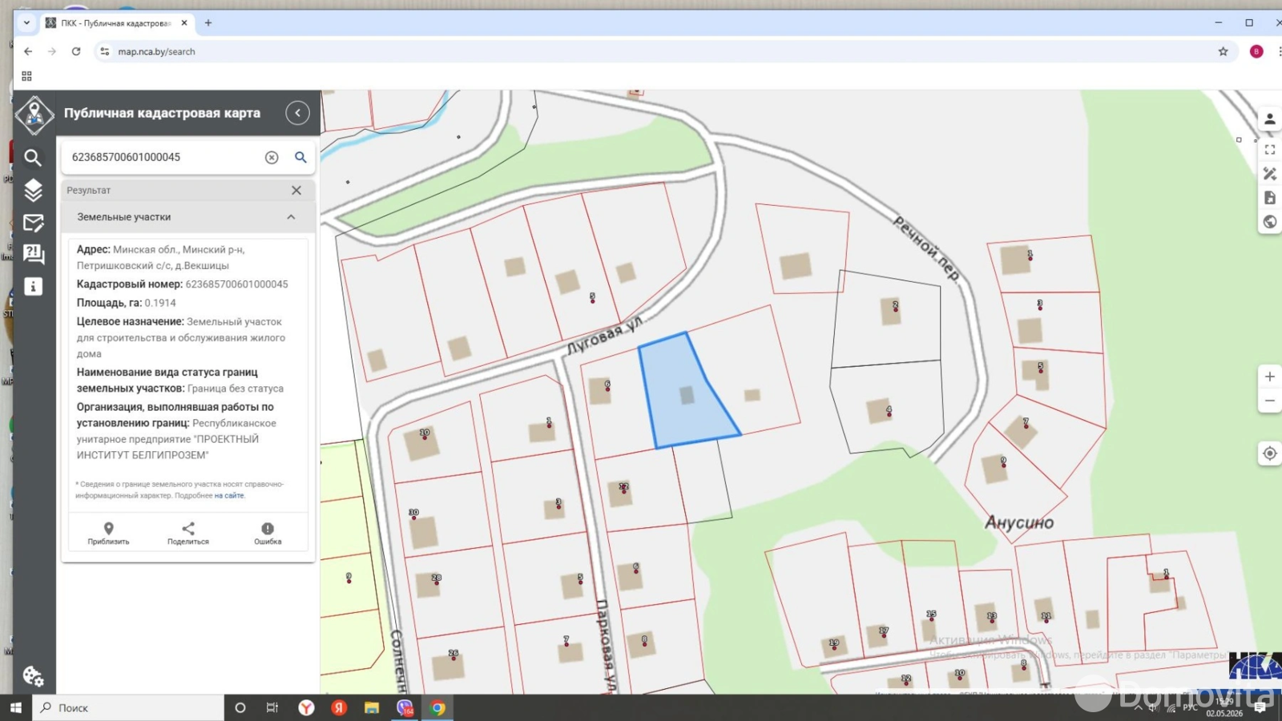
Task: Open Cortana circle icon on taskbar
Action: click(x=240, y=707)
